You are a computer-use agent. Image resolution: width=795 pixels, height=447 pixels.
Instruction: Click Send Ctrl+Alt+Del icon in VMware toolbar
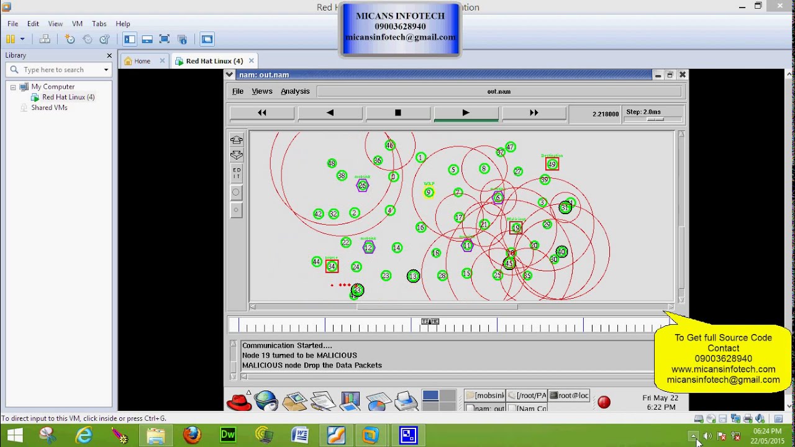click(45, 39)
